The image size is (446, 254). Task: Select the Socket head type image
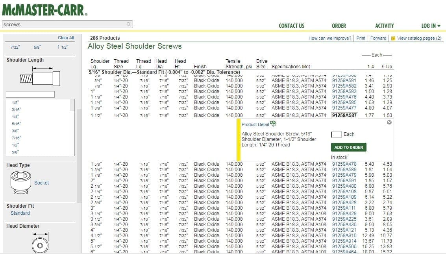click(20, 183)
